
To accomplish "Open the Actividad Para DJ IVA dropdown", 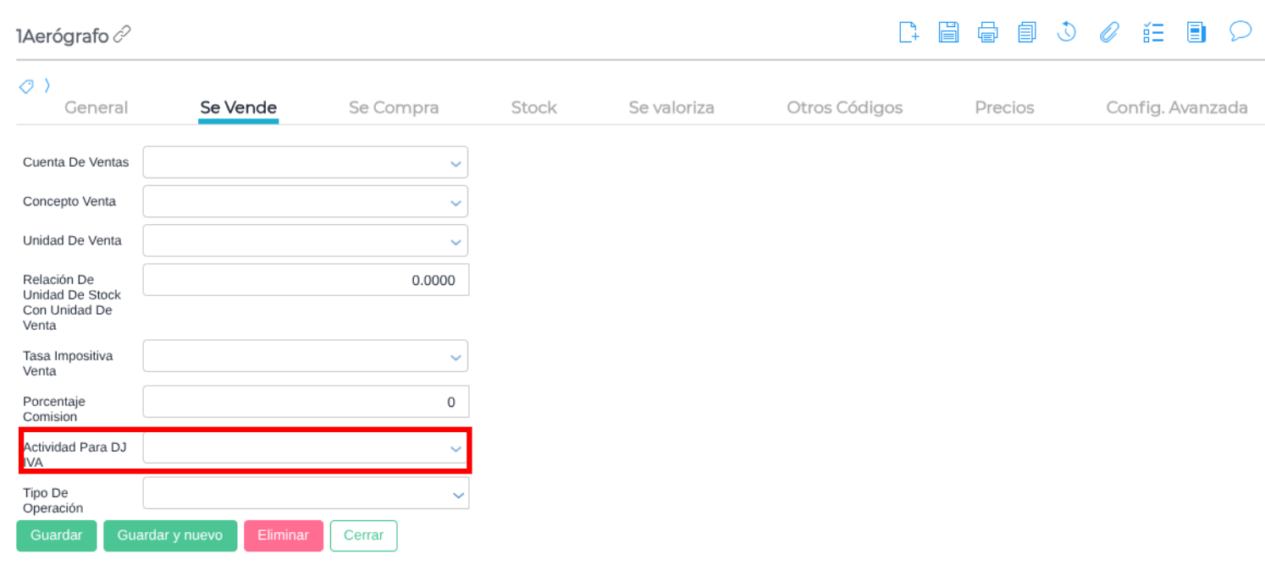I will [x=305, y=448].
